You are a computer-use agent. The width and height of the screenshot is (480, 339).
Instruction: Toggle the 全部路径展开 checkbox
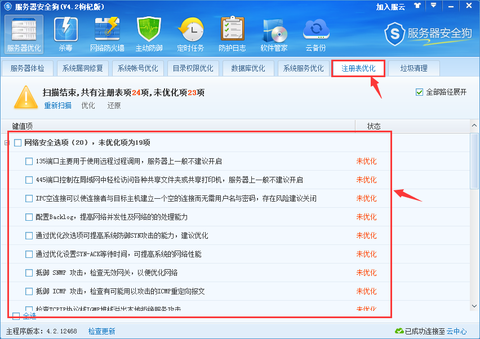pos(419,92)
